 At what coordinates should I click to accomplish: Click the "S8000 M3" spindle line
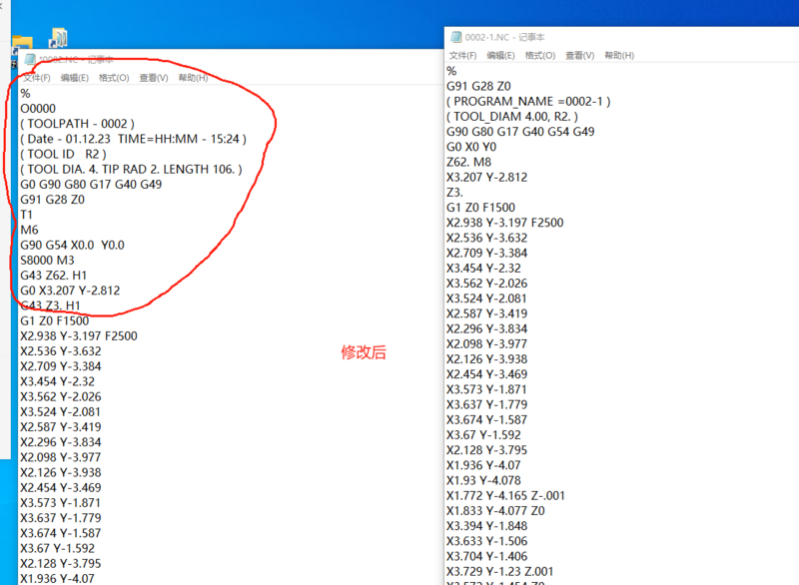coord(47,261)
